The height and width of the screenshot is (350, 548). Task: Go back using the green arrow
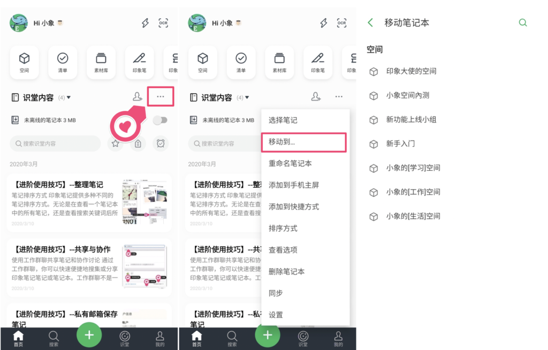click(x=370, y=22)
